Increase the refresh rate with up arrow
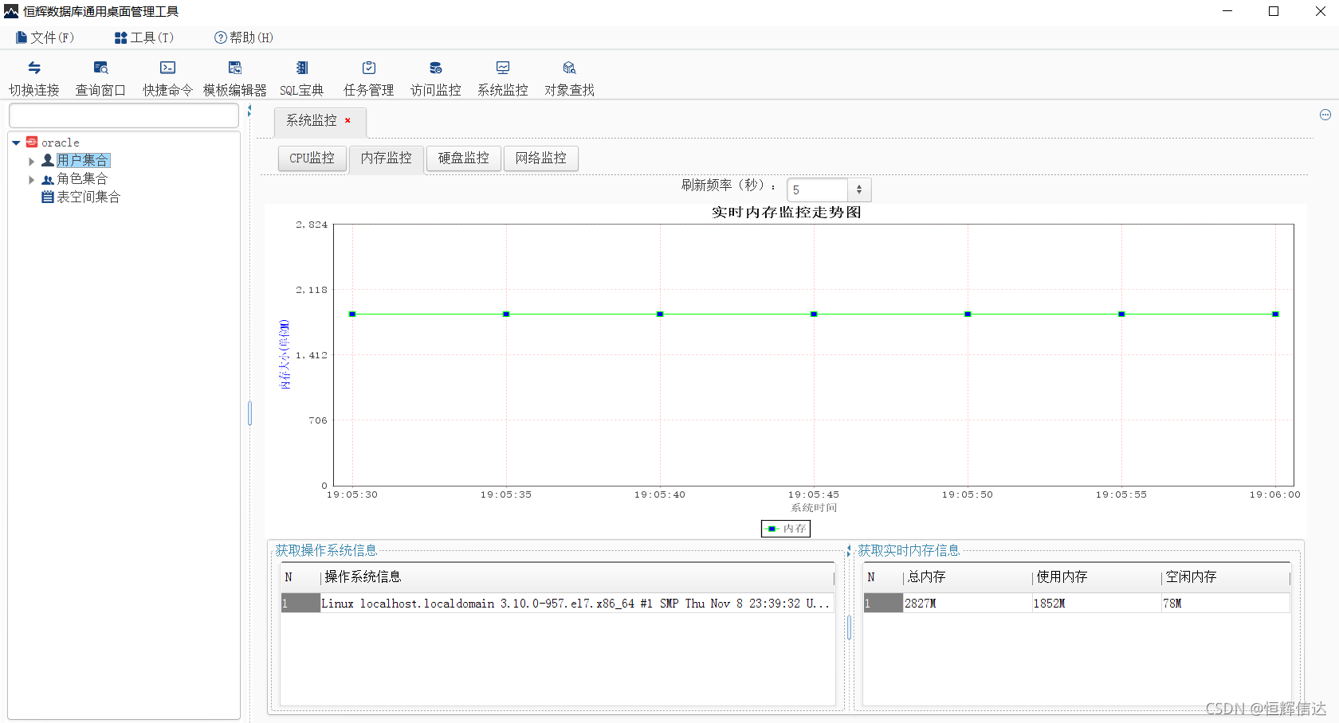1339x723 pixels. (859, 186)
